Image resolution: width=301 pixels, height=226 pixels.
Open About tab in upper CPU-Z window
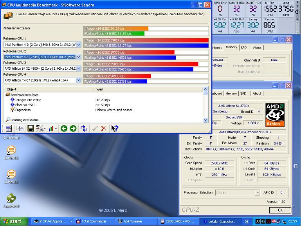click(x=257, y=48)
